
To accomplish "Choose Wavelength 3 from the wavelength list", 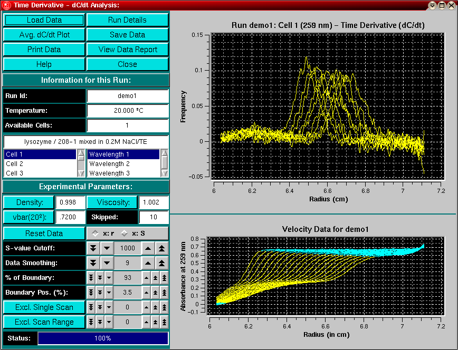I will 123,173.
